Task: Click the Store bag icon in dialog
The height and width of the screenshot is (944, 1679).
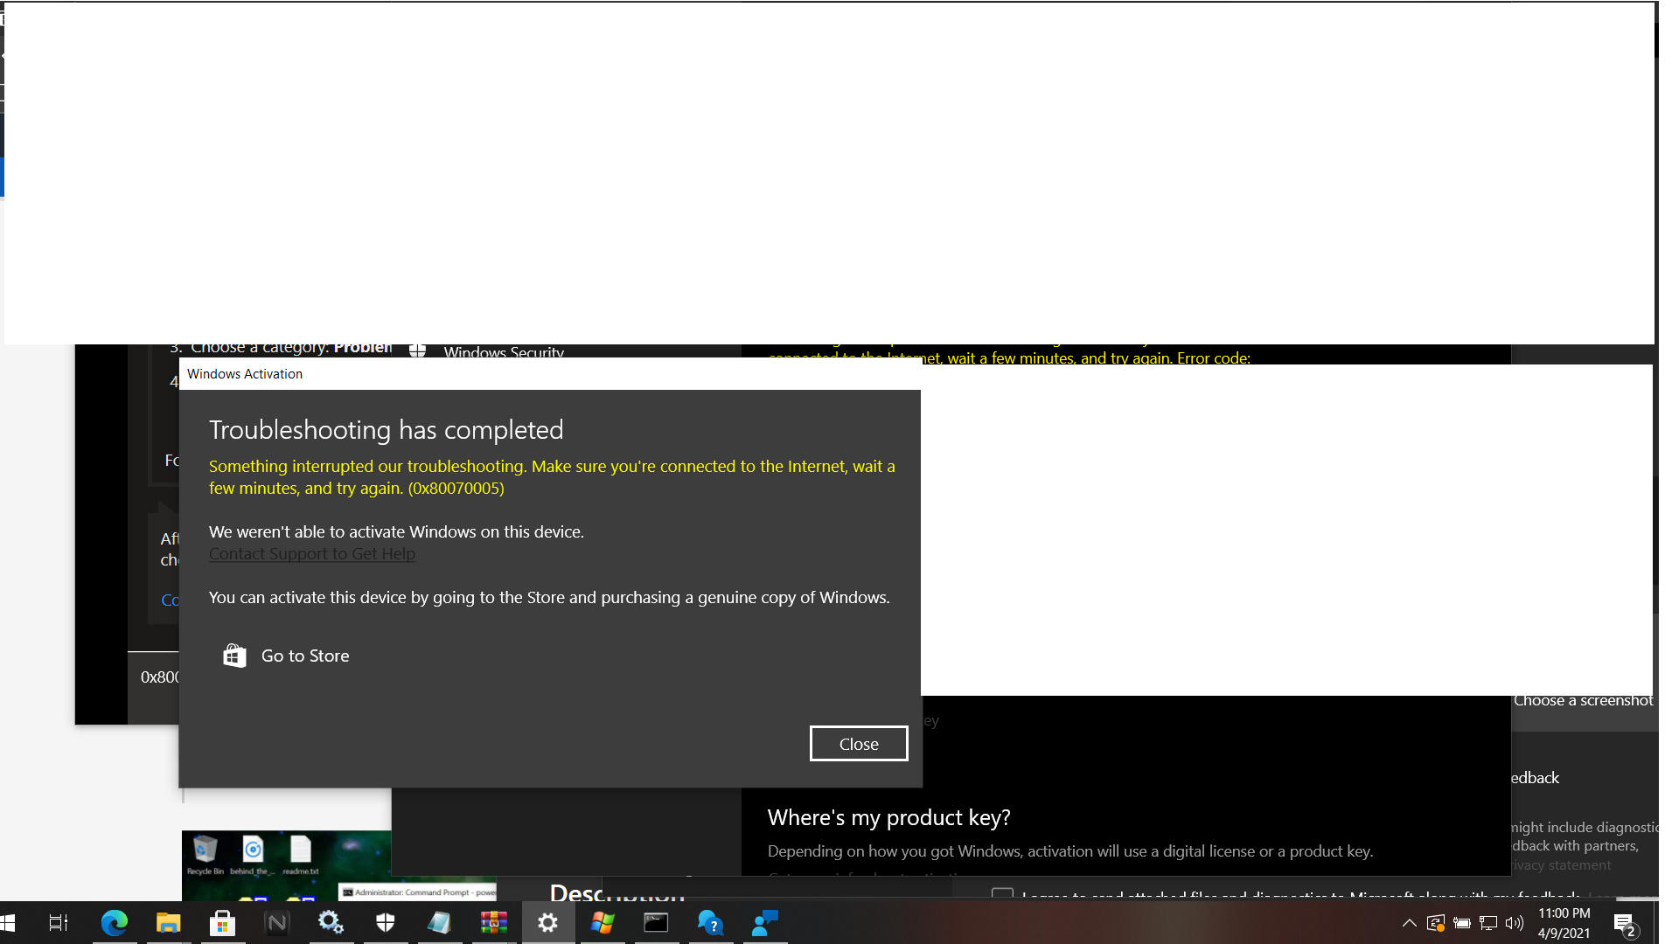Action: (x=234, y=656)
